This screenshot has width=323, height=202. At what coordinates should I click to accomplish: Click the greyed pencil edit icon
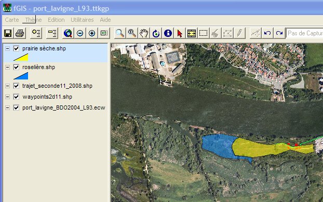click(x=239, y=33)
